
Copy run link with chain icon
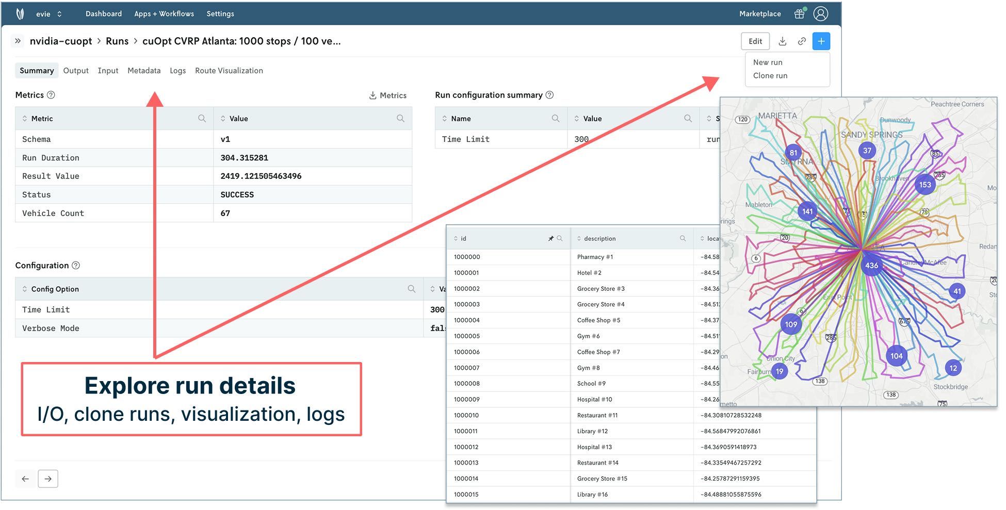pos(802,41)
